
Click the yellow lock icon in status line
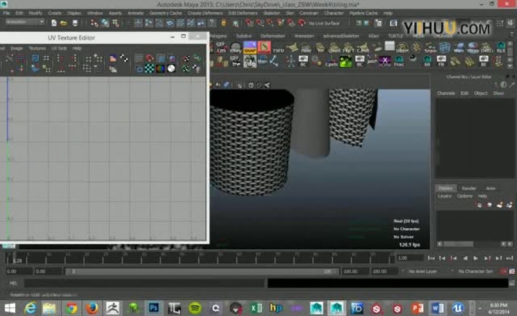click(x=223, y=23)
